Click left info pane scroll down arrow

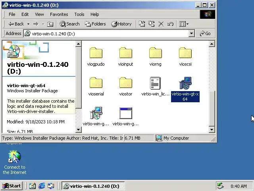pos(79,130)
